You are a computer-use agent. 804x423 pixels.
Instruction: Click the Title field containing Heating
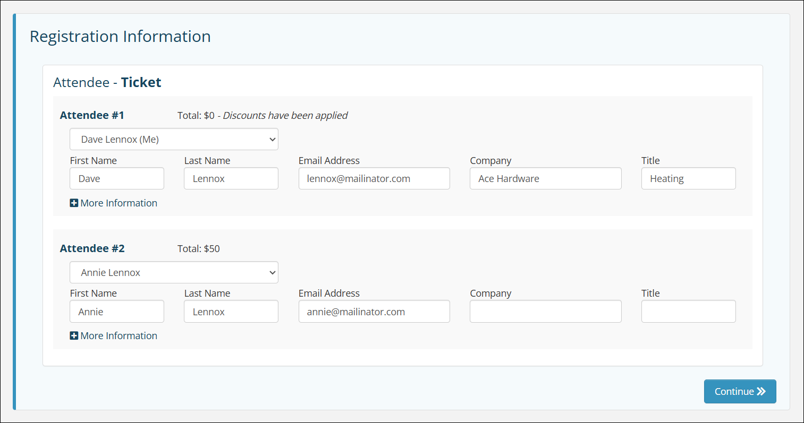tap(688, 179)
